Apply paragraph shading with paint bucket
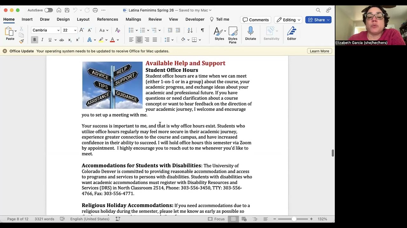The width and height of the screenshot is (407, 228). 183,40
